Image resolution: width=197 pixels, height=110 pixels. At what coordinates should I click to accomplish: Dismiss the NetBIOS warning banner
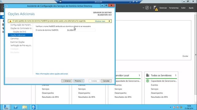pyautogui.click(x=109, y=21)
